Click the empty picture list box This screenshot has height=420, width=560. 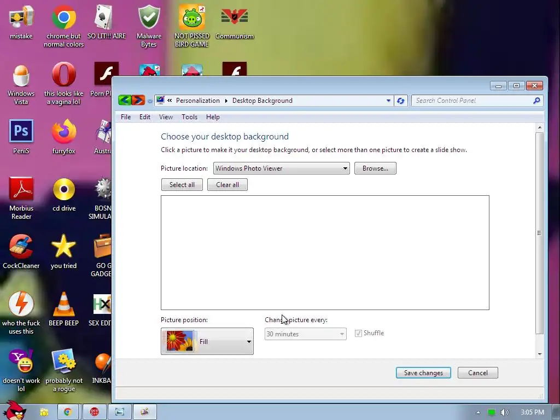pyautogui.click(x=325, y=253)
